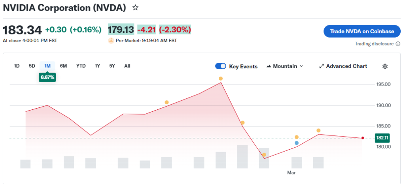Click the red endpoint marker on chart line
Screen dimensions: 405x184
[x=363, y=138]
